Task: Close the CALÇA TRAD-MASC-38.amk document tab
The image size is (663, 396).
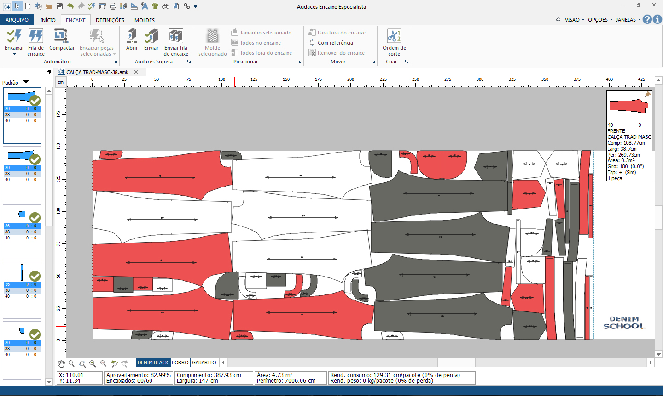Action: click(136, 72)
